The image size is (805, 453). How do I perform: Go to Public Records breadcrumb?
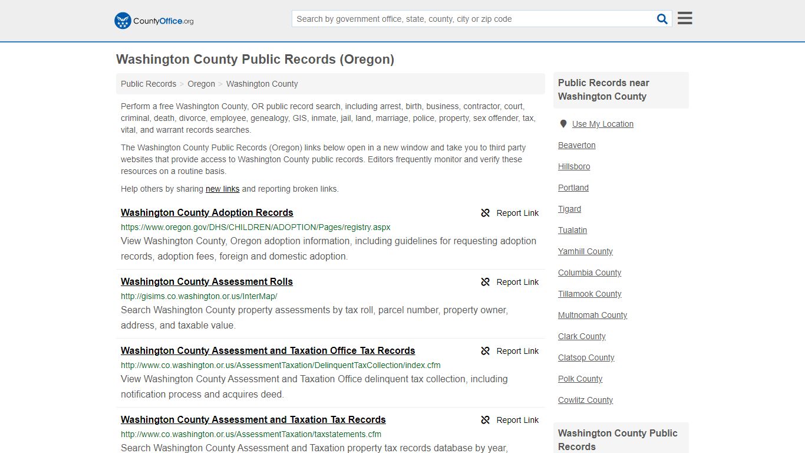pyautogui.click(x=149, y=84)
